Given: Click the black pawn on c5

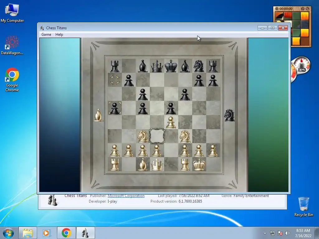Looking at the screenshot, I should pos(143,108).
